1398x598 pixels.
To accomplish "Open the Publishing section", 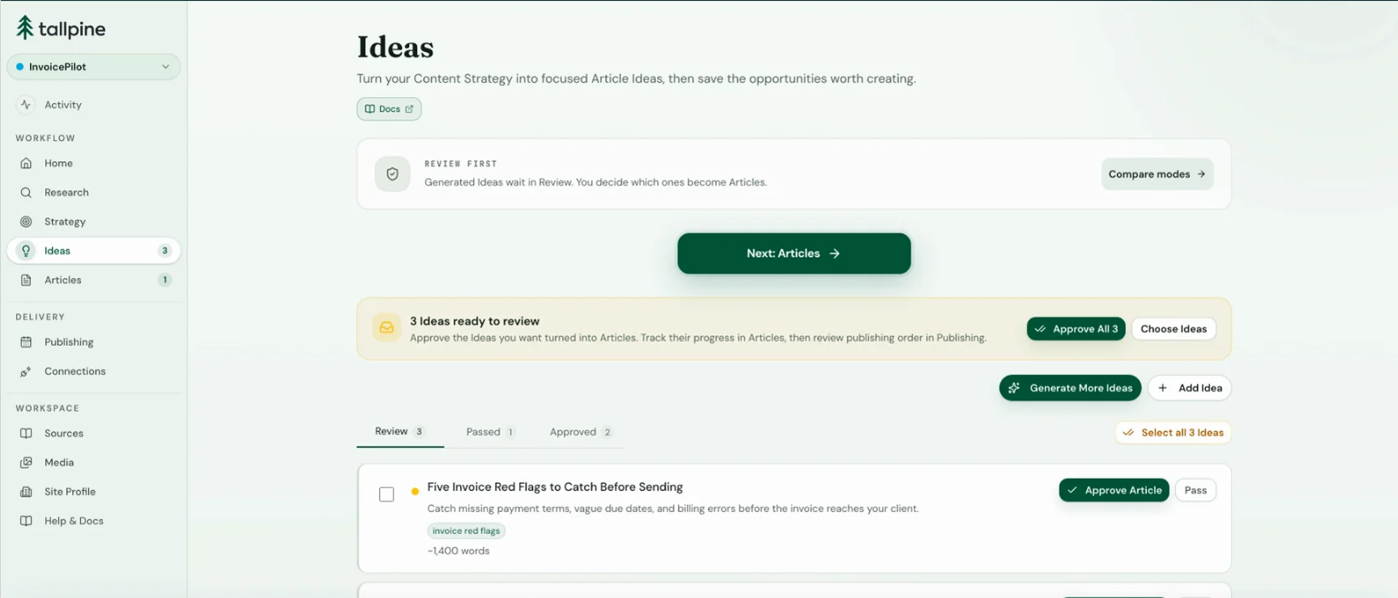I will [93, 342].
